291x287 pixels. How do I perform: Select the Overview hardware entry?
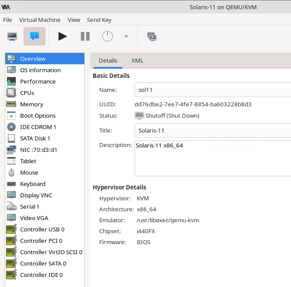45,59
